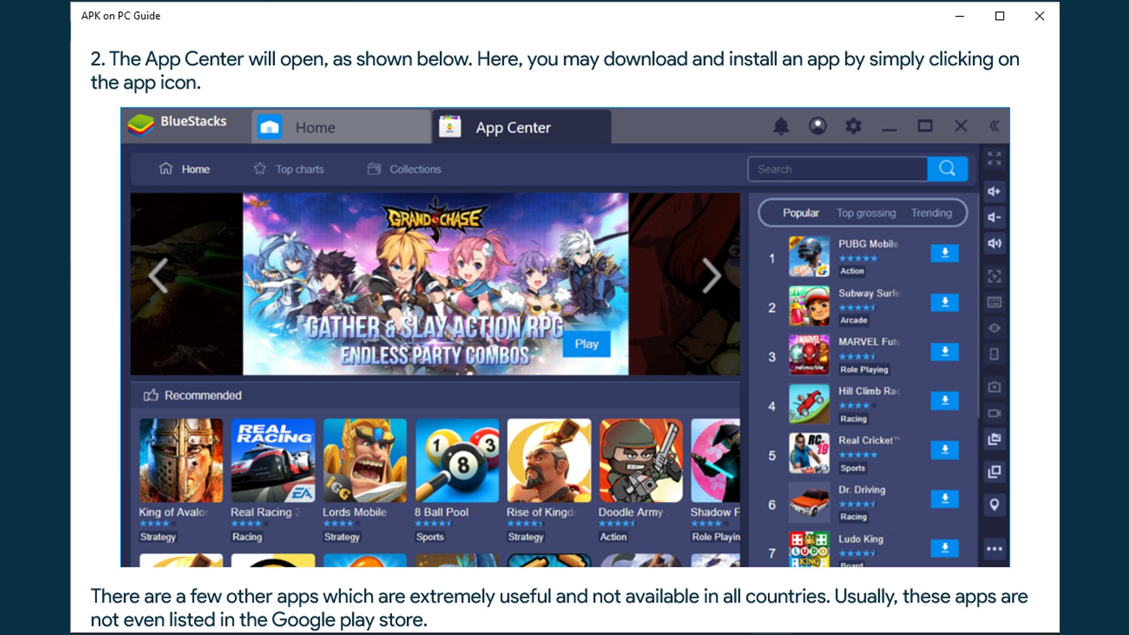1129x635 pixels.
Task: Open the three dots more menu
Action: point(994,549)
